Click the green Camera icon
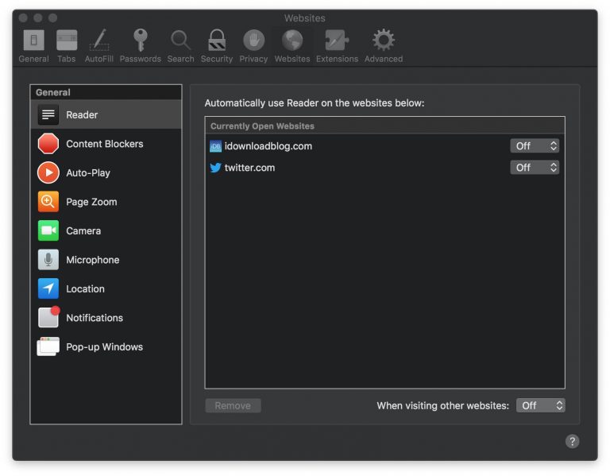 point(48,230)
